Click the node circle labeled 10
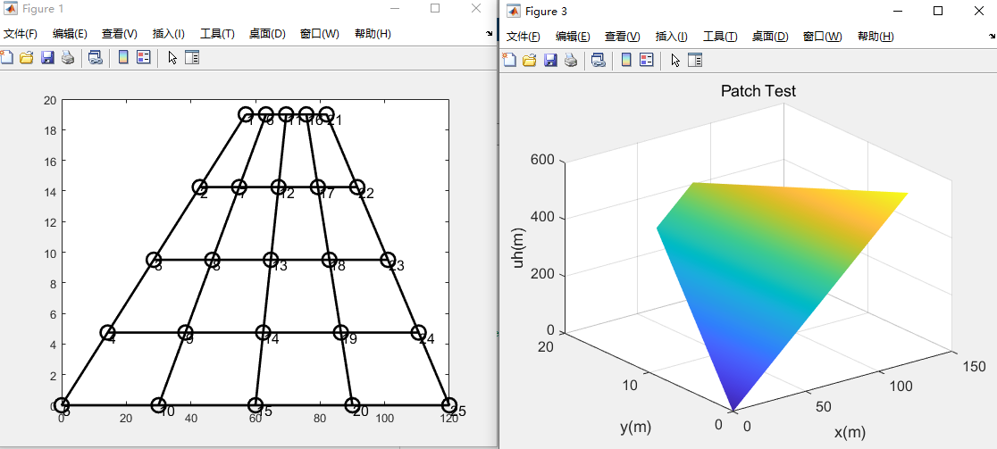Viewport: 997px width, 449px height. click(x=158, y=404)
